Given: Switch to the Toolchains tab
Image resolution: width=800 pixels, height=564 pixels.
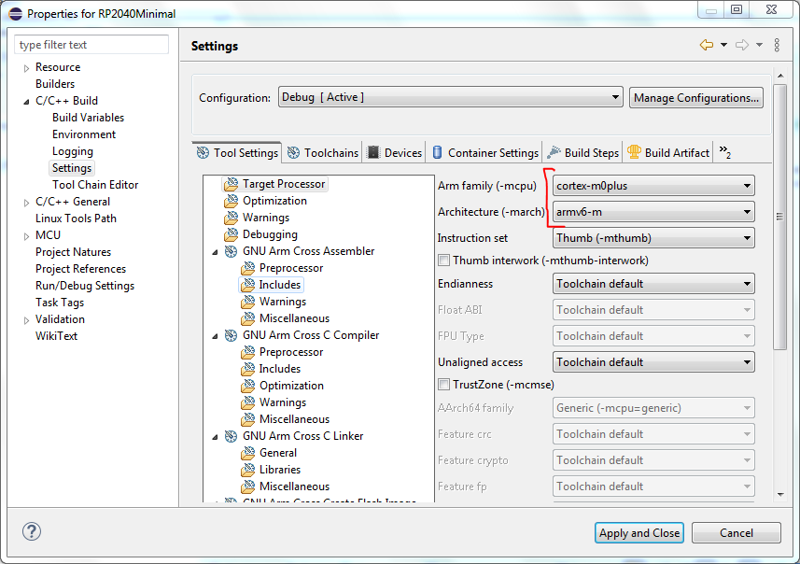Looking at the screenshot, I should pyautogui.click(x=322, y=152).
